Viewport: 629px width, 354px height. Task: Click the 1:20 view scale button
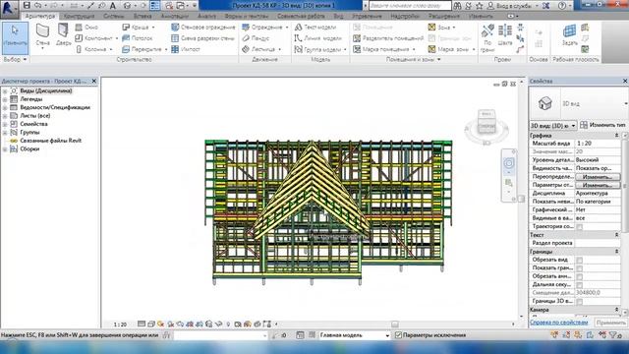(120, 324)
